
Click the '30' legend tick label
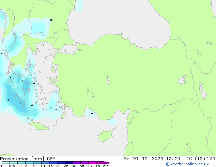click(74, 166)
